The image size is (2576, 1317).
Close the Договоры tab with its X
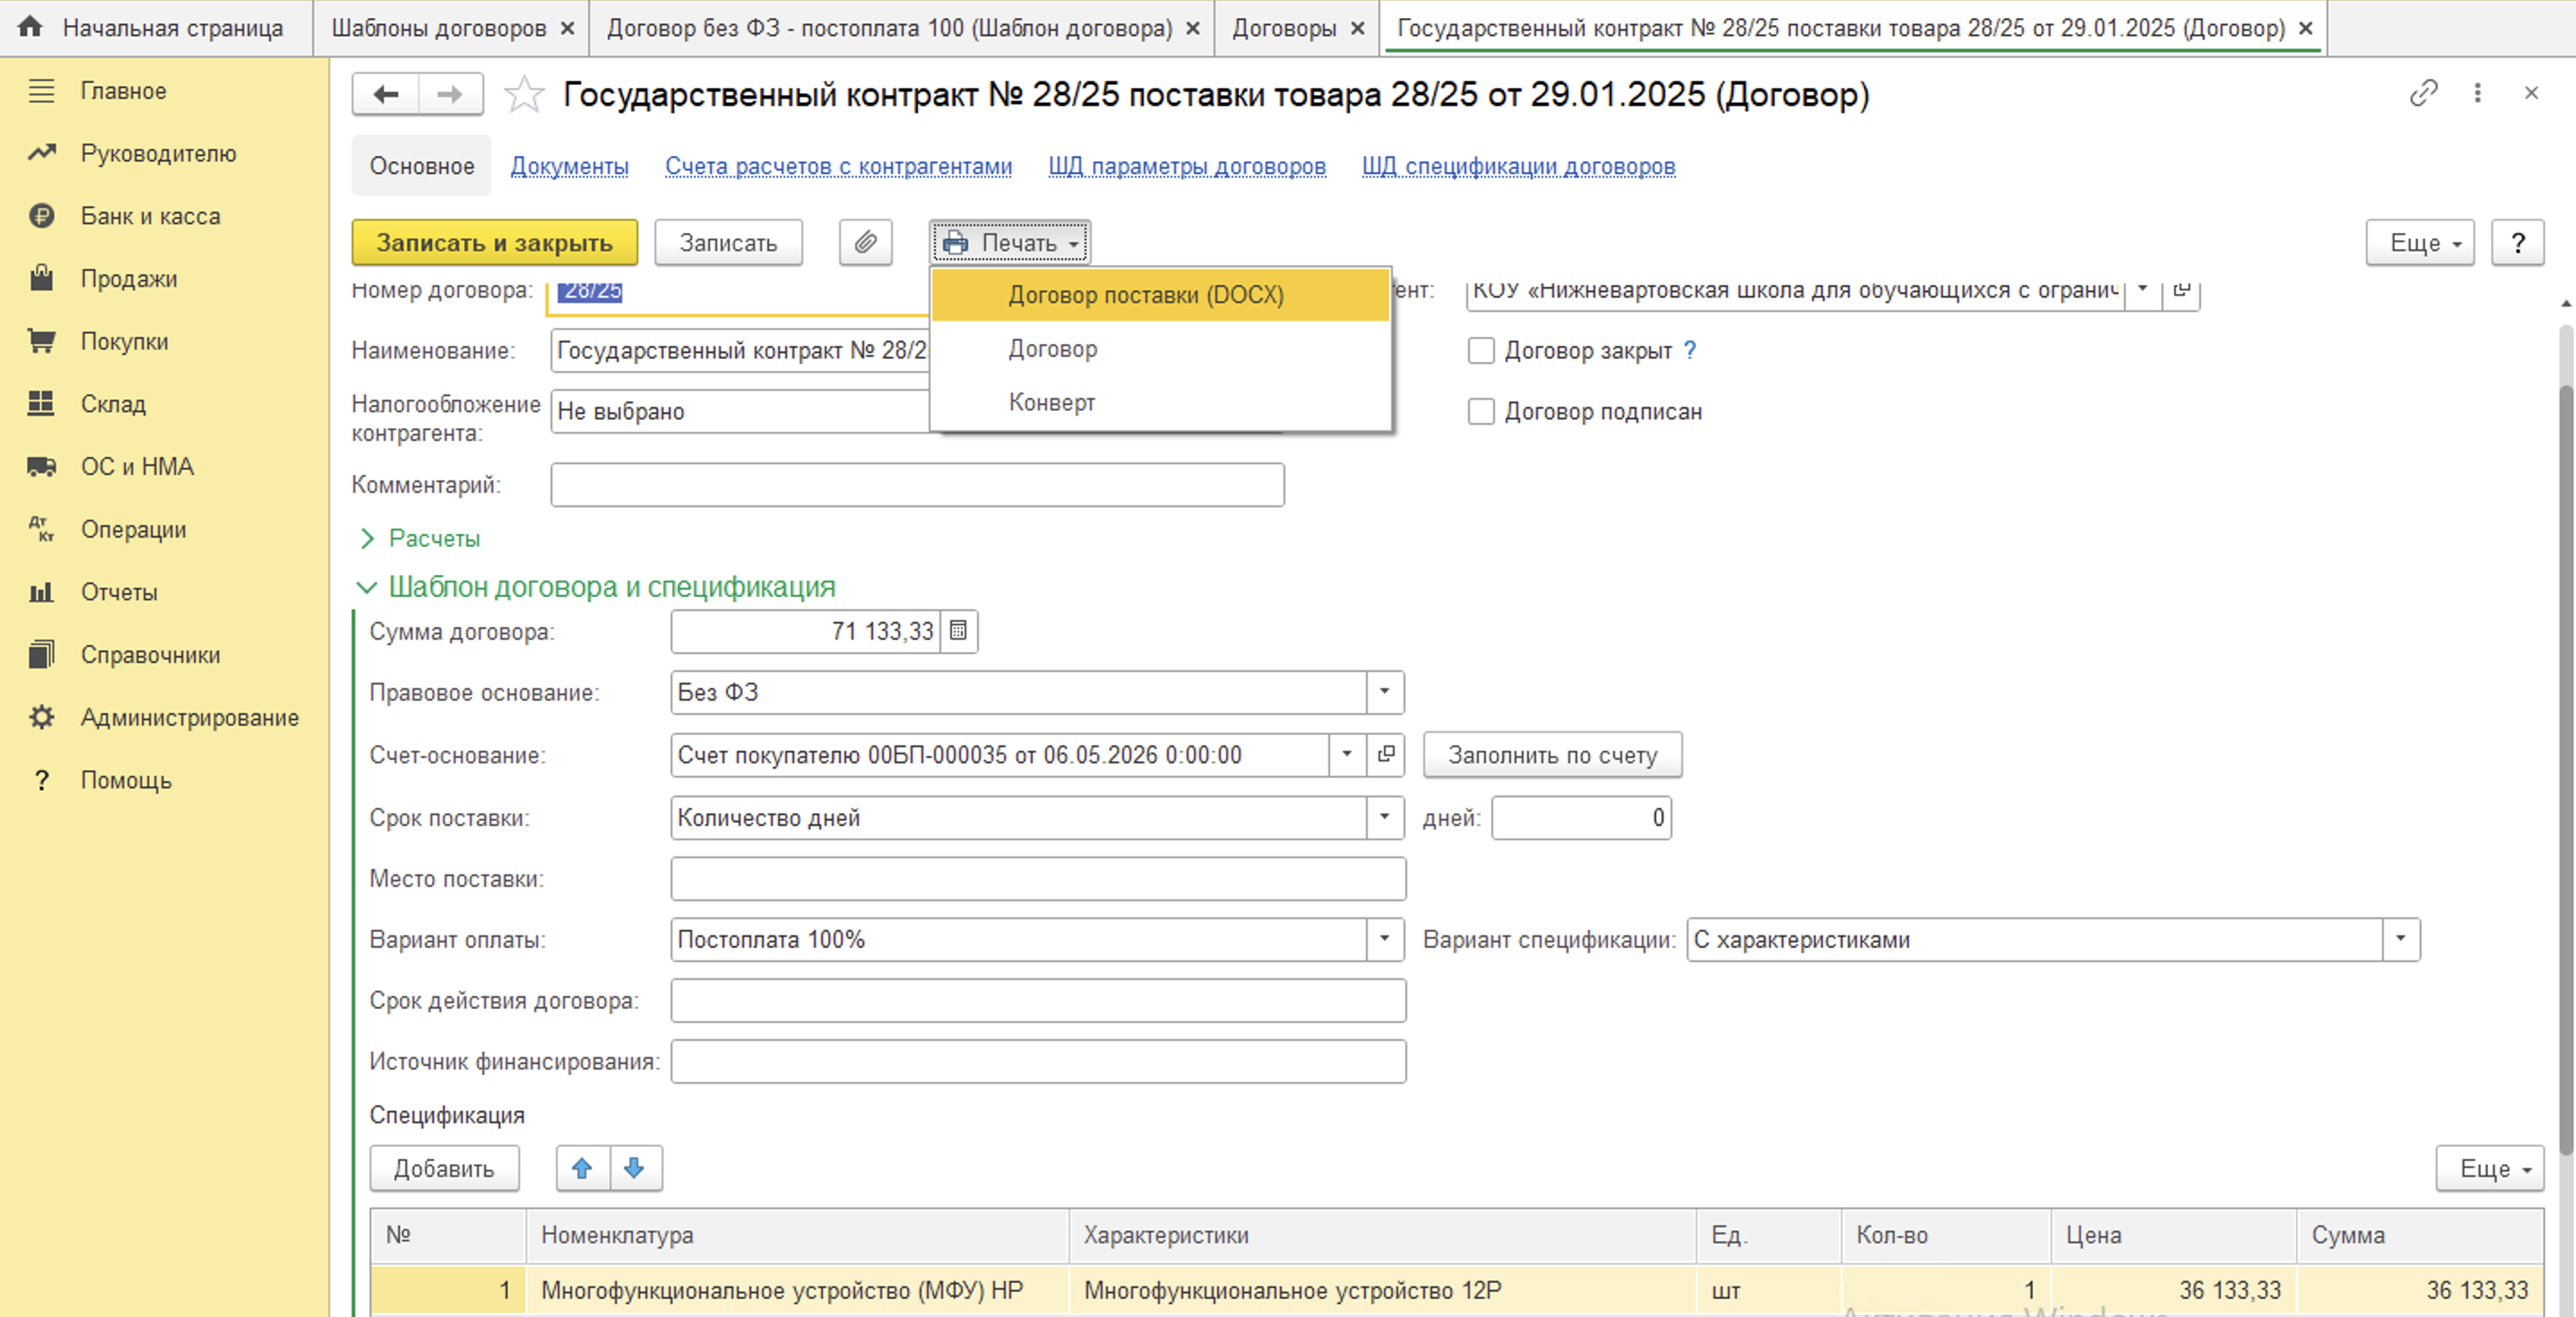click(x=1357, y=28)
